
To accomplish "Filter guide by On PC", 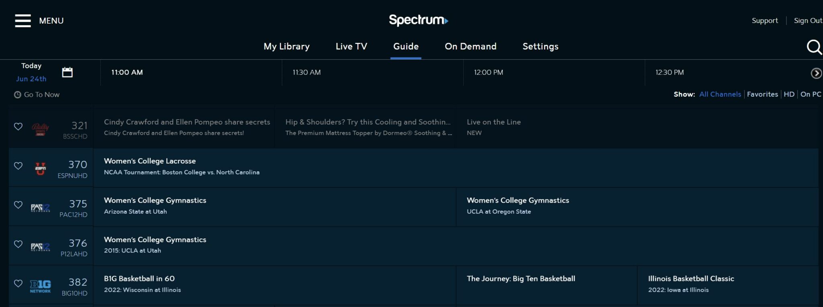I will click(x=811, y=94).
